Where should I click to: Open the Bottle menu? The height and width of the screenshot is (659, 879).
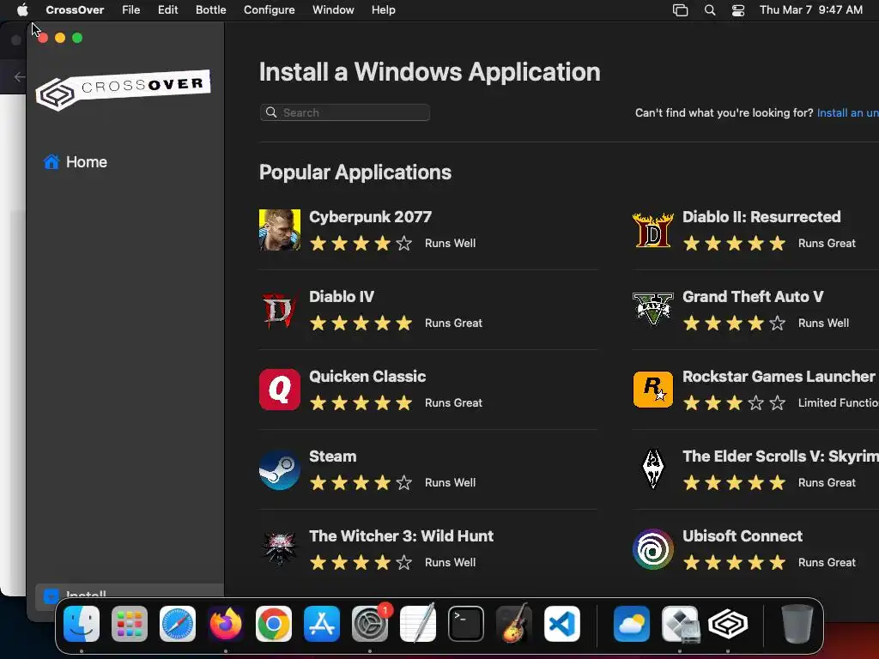211,10
